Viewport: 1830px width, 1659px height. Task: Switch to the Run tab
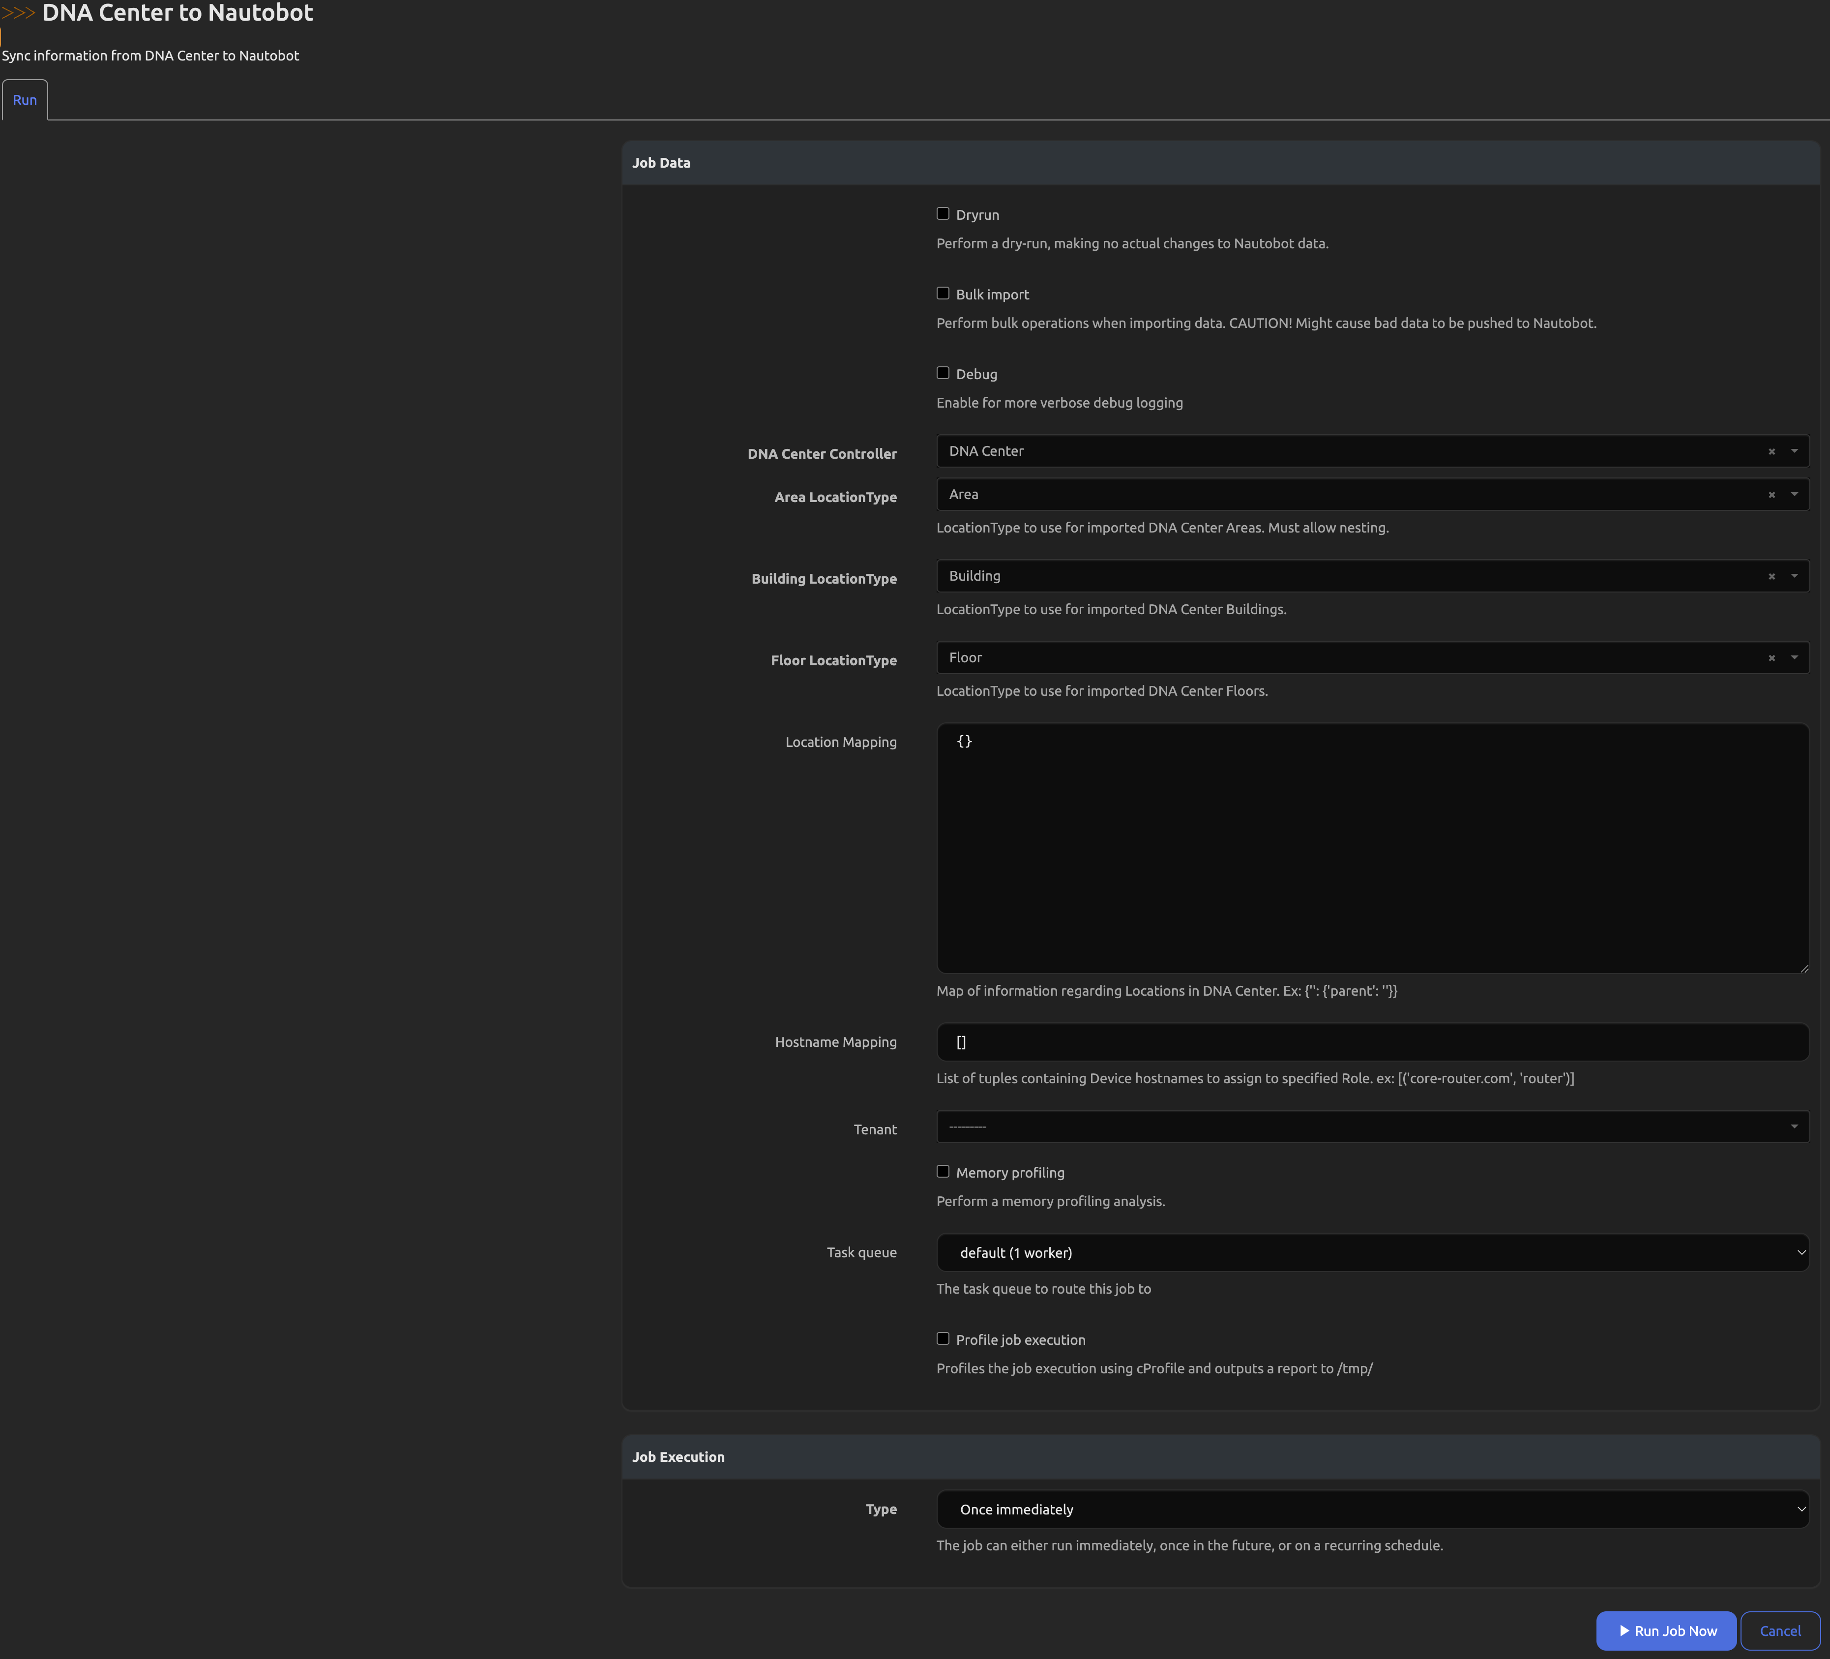(25, 100)
